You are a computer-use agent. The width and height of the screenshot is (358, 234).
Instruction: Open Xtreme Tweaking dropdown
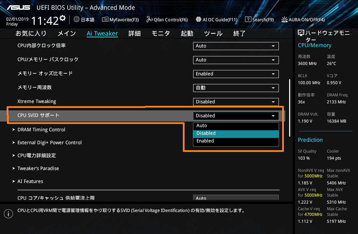click(236, 102)
